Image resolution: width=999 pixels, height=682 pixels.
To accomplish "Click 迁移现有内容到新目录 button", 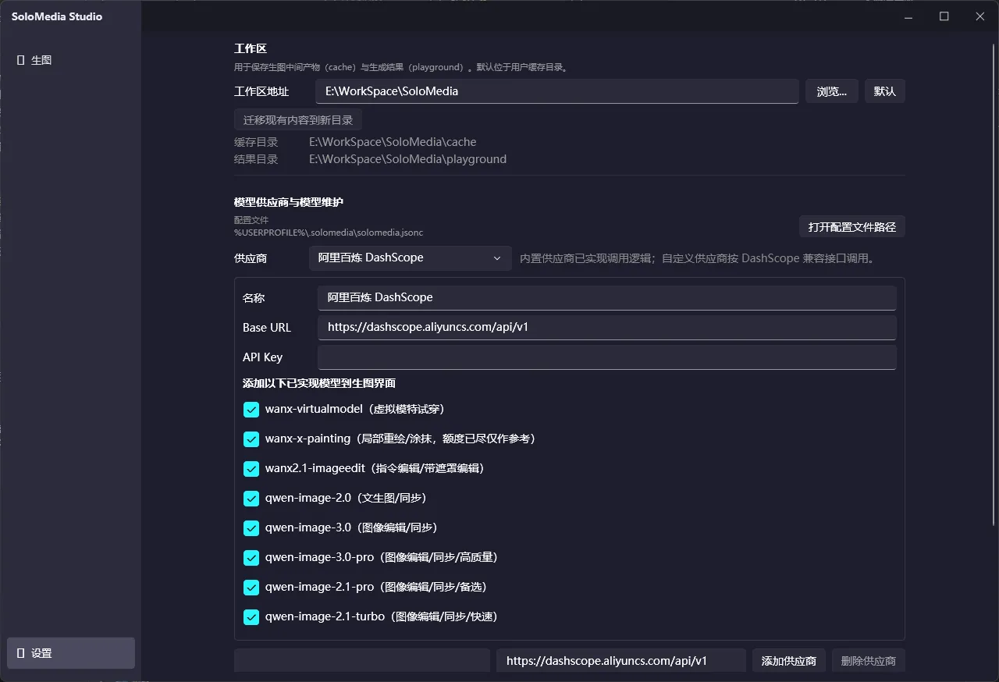I will (298, 120).
